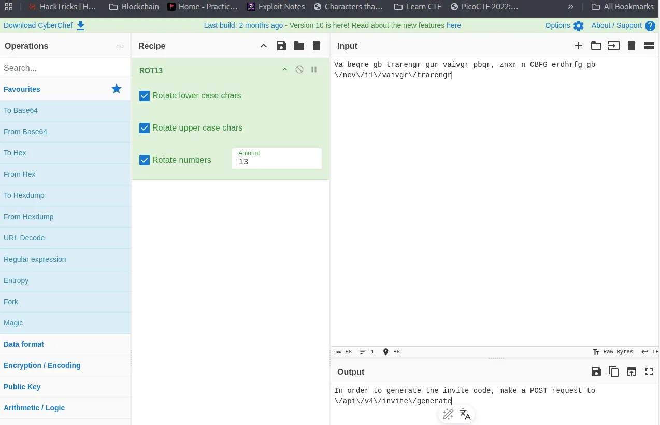The height and width of the screenshot is (425, 660).
Task: Toggle Rotate upper case chars checkbox
Action: (x=145, y=128)
